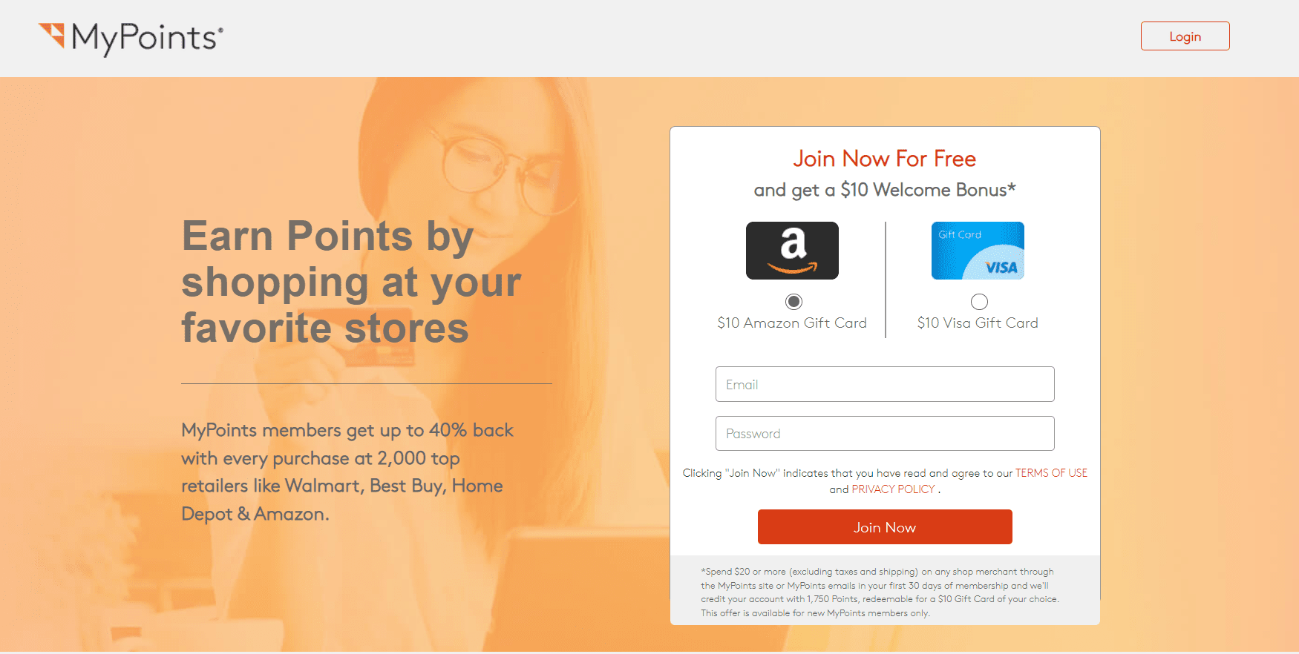Click the Login button
The image size is (1299, 654).
(1185, 36)
